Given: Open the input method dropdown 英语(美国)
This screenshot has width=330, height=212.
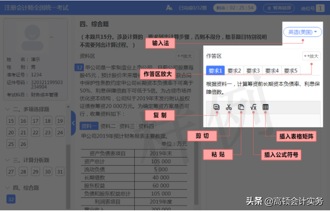Looking at the screenshot, I should 303,32.
